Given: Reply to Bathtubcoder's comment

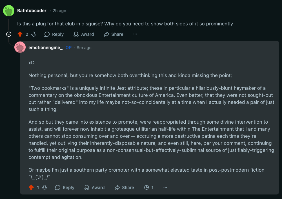Looking at the screenshot, I should pos(54,34).
